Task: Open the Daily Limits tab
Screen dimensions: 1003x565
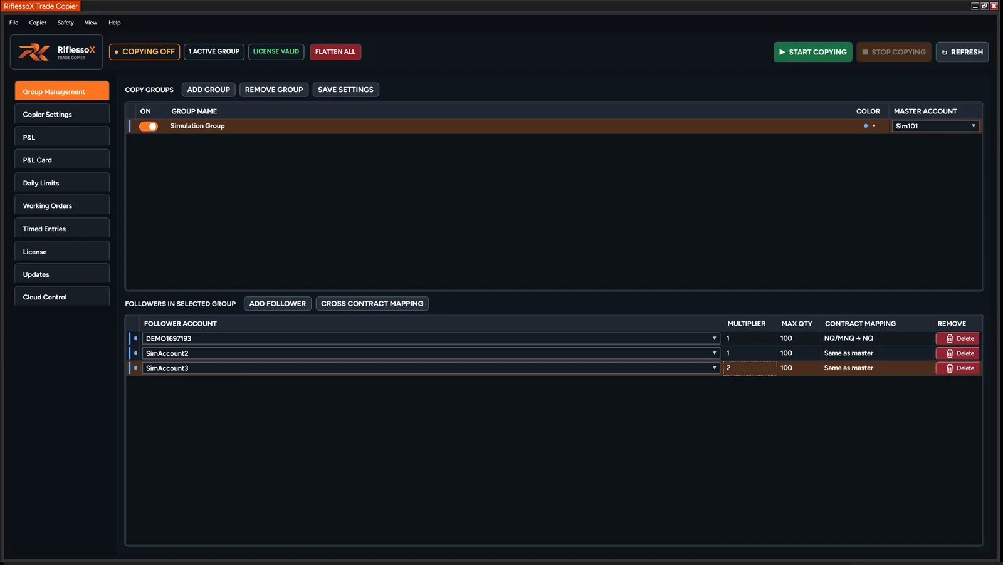Action: point(62,184)
